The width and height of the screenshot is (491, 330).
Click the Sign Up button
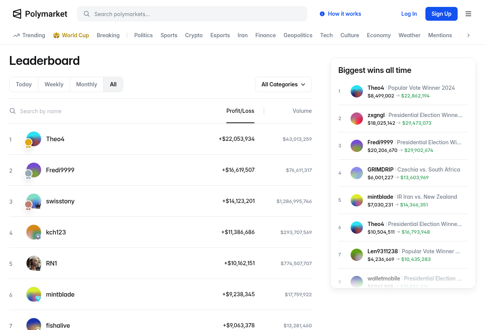point(442,14)
